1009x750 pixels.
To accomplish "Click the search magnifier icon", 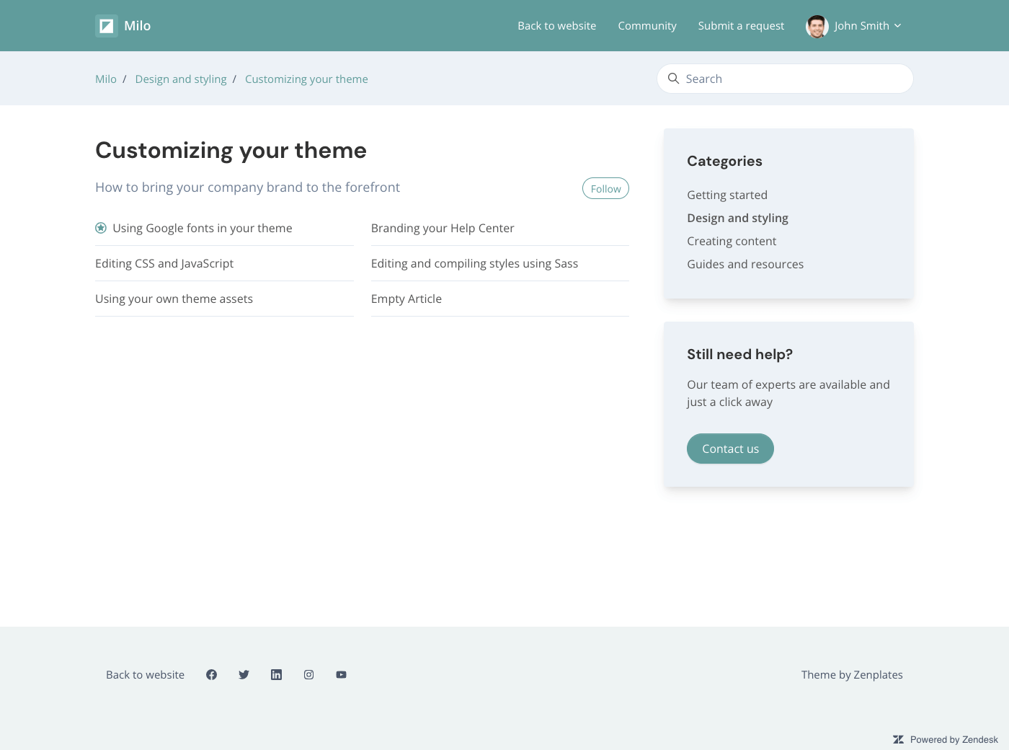I will pos(674,79).
